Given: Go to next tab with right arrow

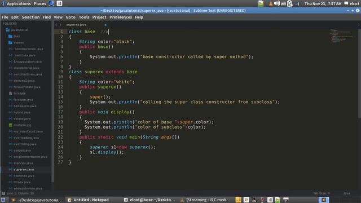Looking at the screenshot, I should (60, 25).
